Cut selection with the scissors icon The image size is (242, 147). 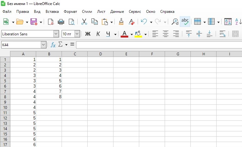[x=84, y=22]
